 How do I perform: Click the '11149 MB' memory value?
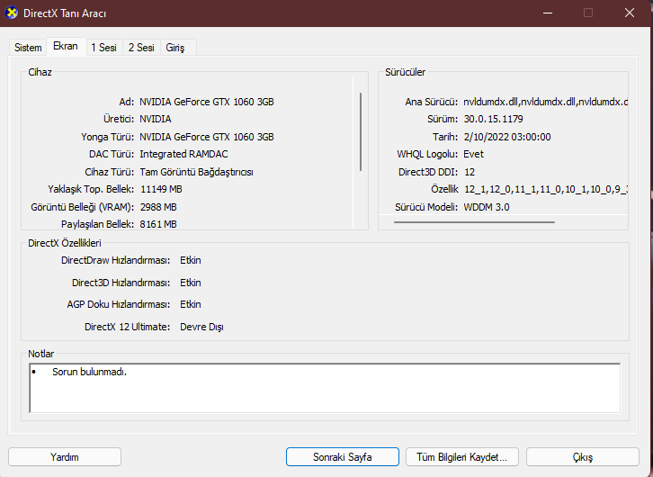pos(161,189)
